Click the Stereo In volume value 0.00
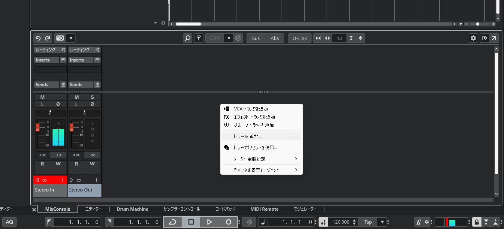The width and height of the screenshot is (504, 229). coord(42,155)
